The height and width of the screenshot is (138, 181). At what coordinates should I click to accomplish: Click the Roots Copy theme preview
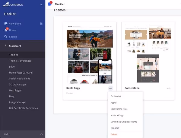click(90, 54)
